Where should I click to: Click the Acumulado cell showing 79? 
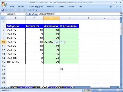(x=52, y=62)
